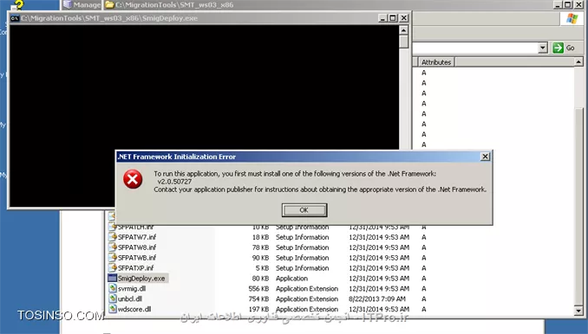Click the 556 KB size of svrmig.dll
This screenshot has height=334, width=588.
click(x=258, y=289)
